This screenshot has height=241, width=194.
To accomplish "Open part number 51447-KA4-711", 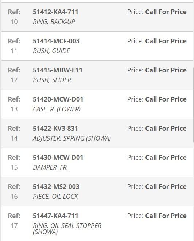I will [55, 216].
